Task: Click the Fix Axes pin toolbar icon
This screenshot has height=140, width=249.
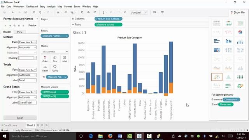Action: pyautogui.click(x=125, y=12)
